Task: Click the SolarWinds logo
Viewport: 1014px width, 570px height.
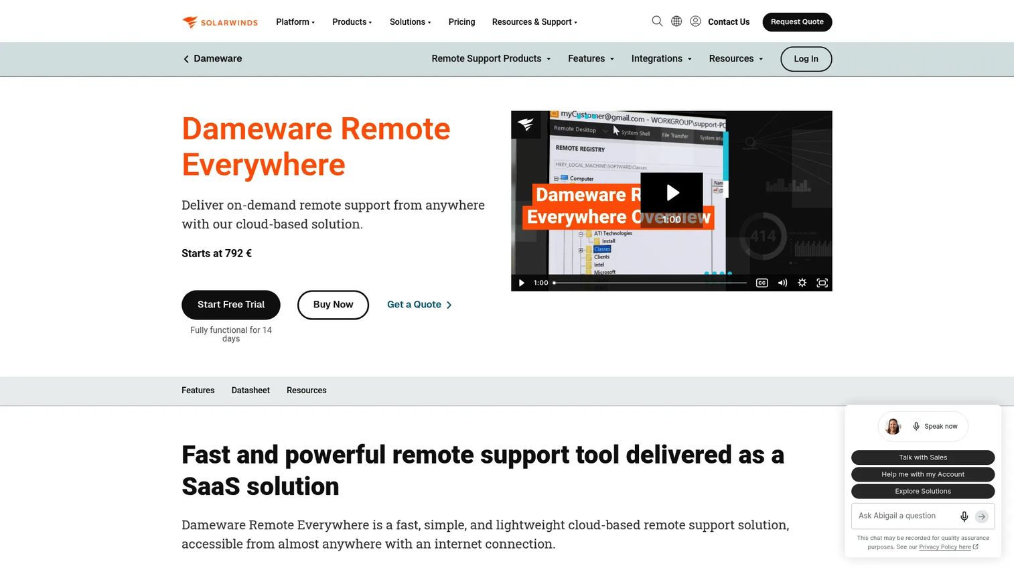Action: [220, 22]
